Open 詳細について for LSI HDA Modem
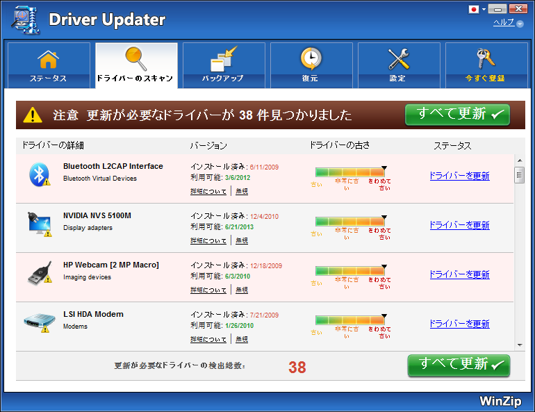This screenshot has width=535, height=412. click(x=208, y=339)
